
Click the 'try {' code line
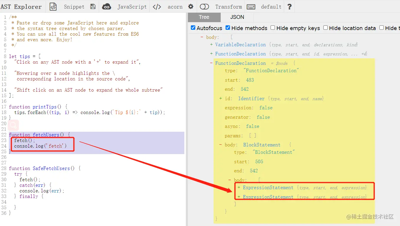pos(21,174)
